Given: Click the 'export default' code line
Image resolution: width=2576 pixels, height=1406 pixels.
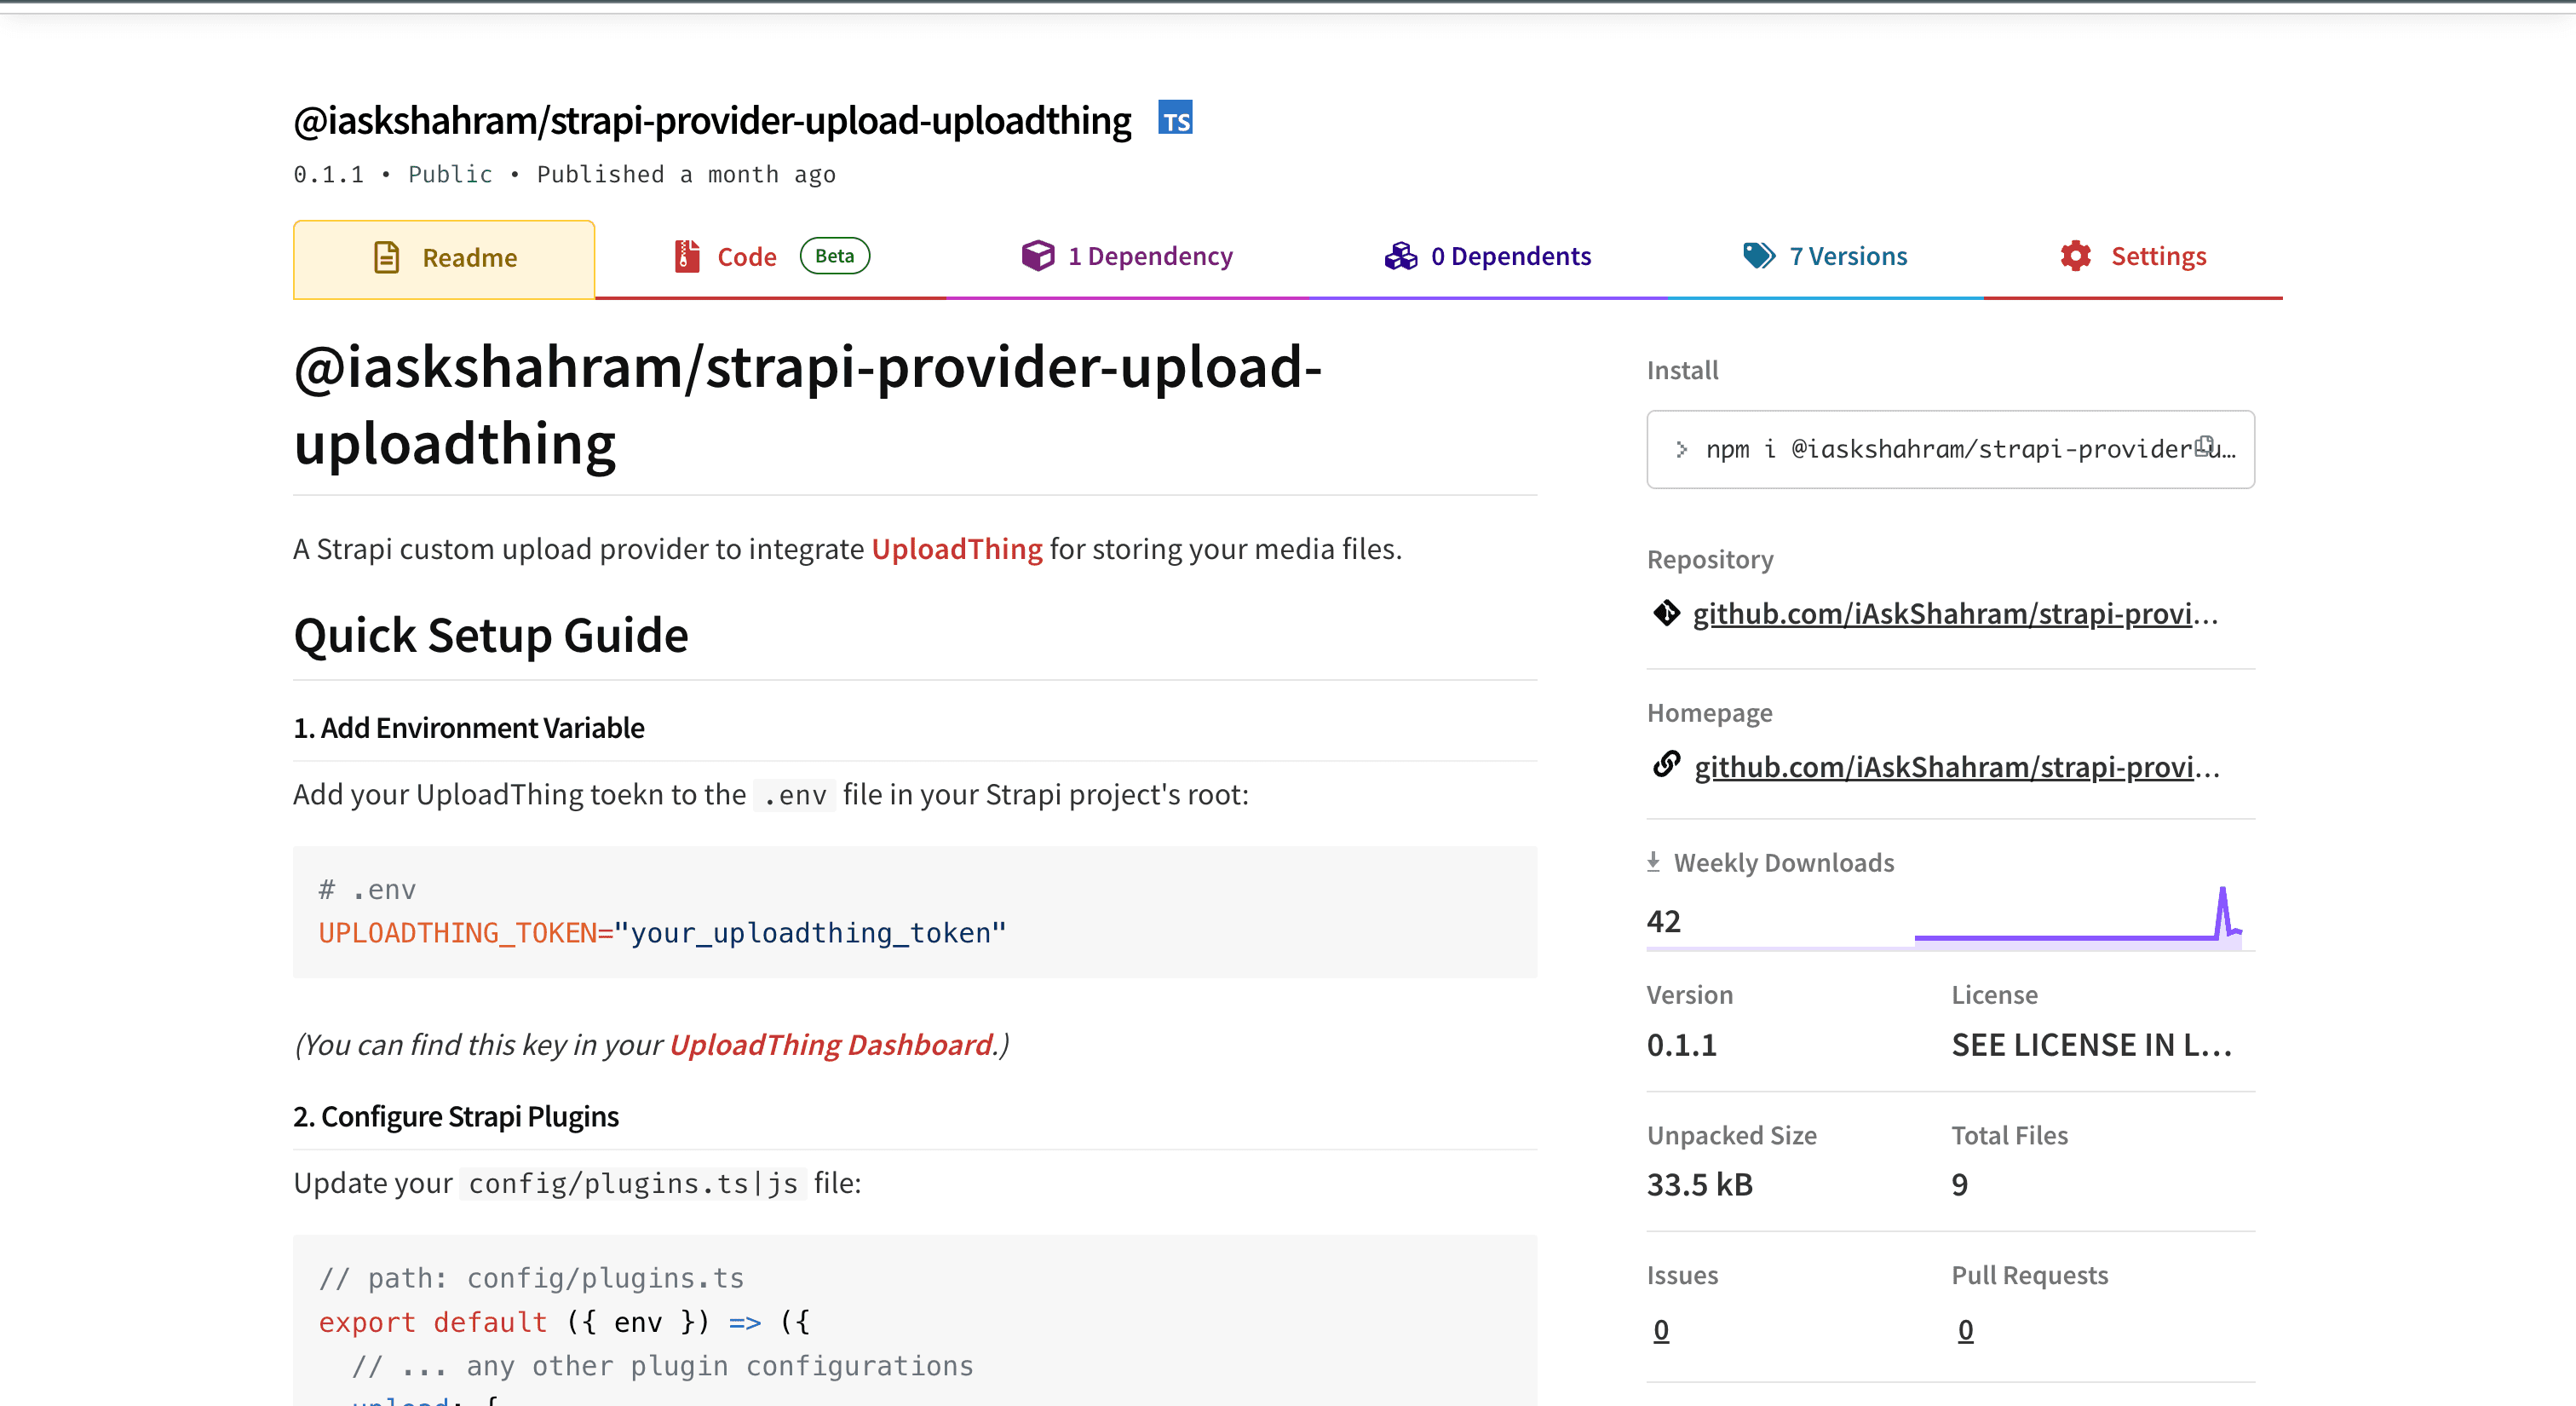Looking at the screenshot, I should 564,1322.
